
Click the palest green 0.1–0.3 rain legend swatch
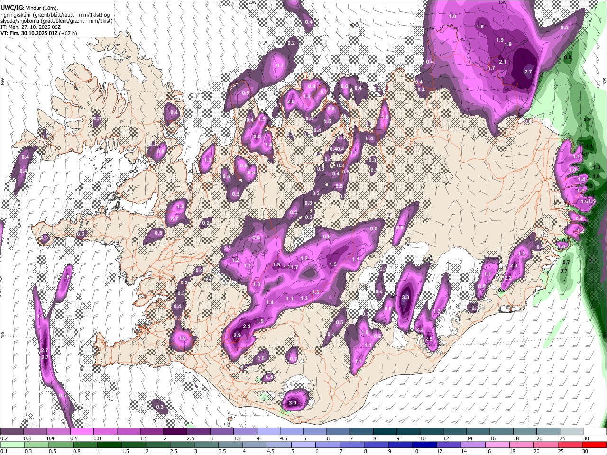12,445
